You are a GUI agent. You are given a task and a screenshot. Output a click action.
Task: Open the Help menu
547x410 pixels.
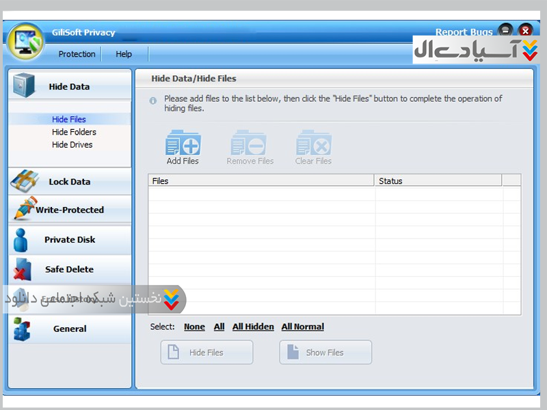point(124,54)
